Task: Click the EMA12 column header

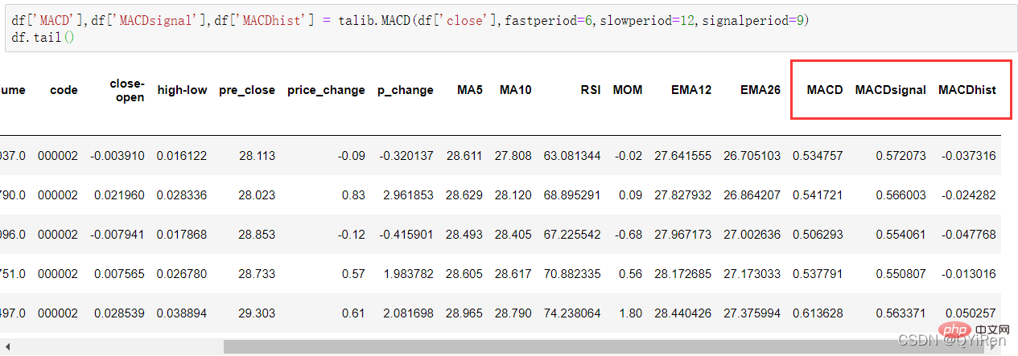Action: tap(691, 90)
